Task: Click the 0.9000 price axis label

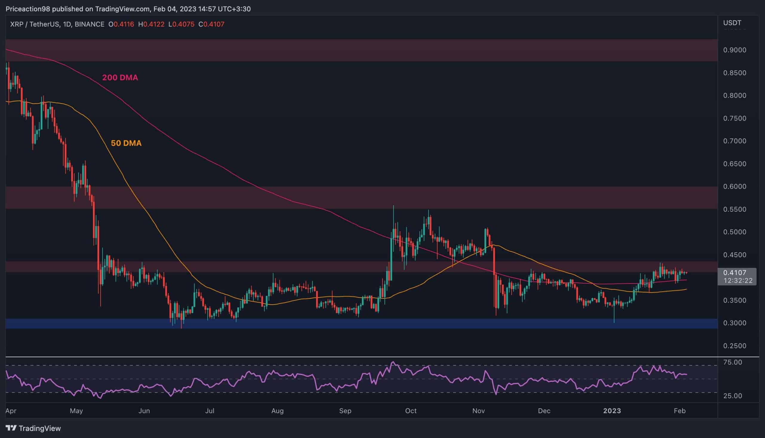Action: pos(735,50)
